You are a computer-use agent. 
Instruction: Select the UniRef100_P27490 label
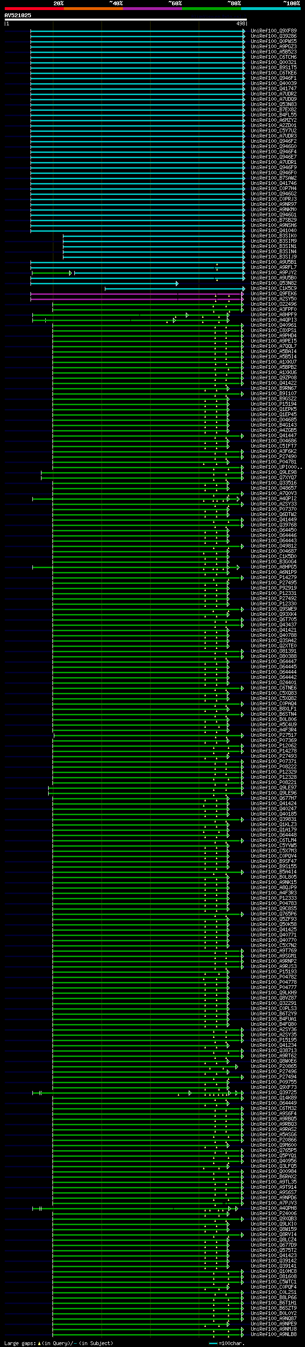(273, 456)
